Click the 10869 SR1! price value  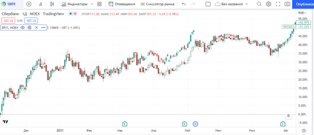pos(54,28)
